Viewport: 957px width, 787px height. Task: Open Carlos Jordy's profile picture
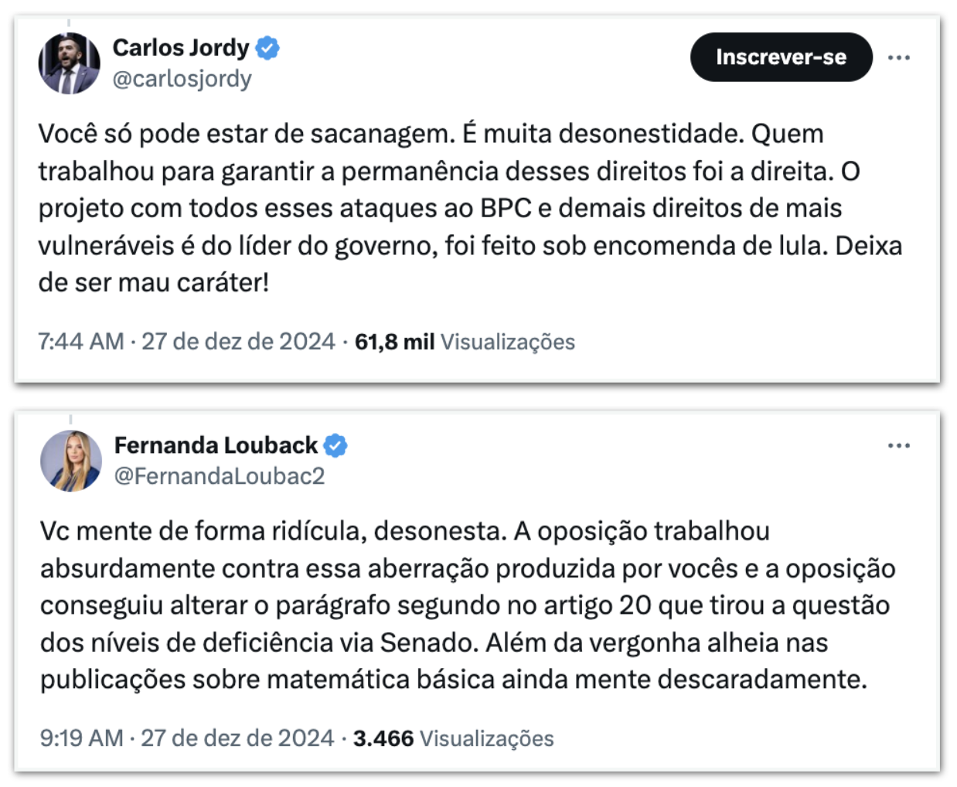click(70, 63)
